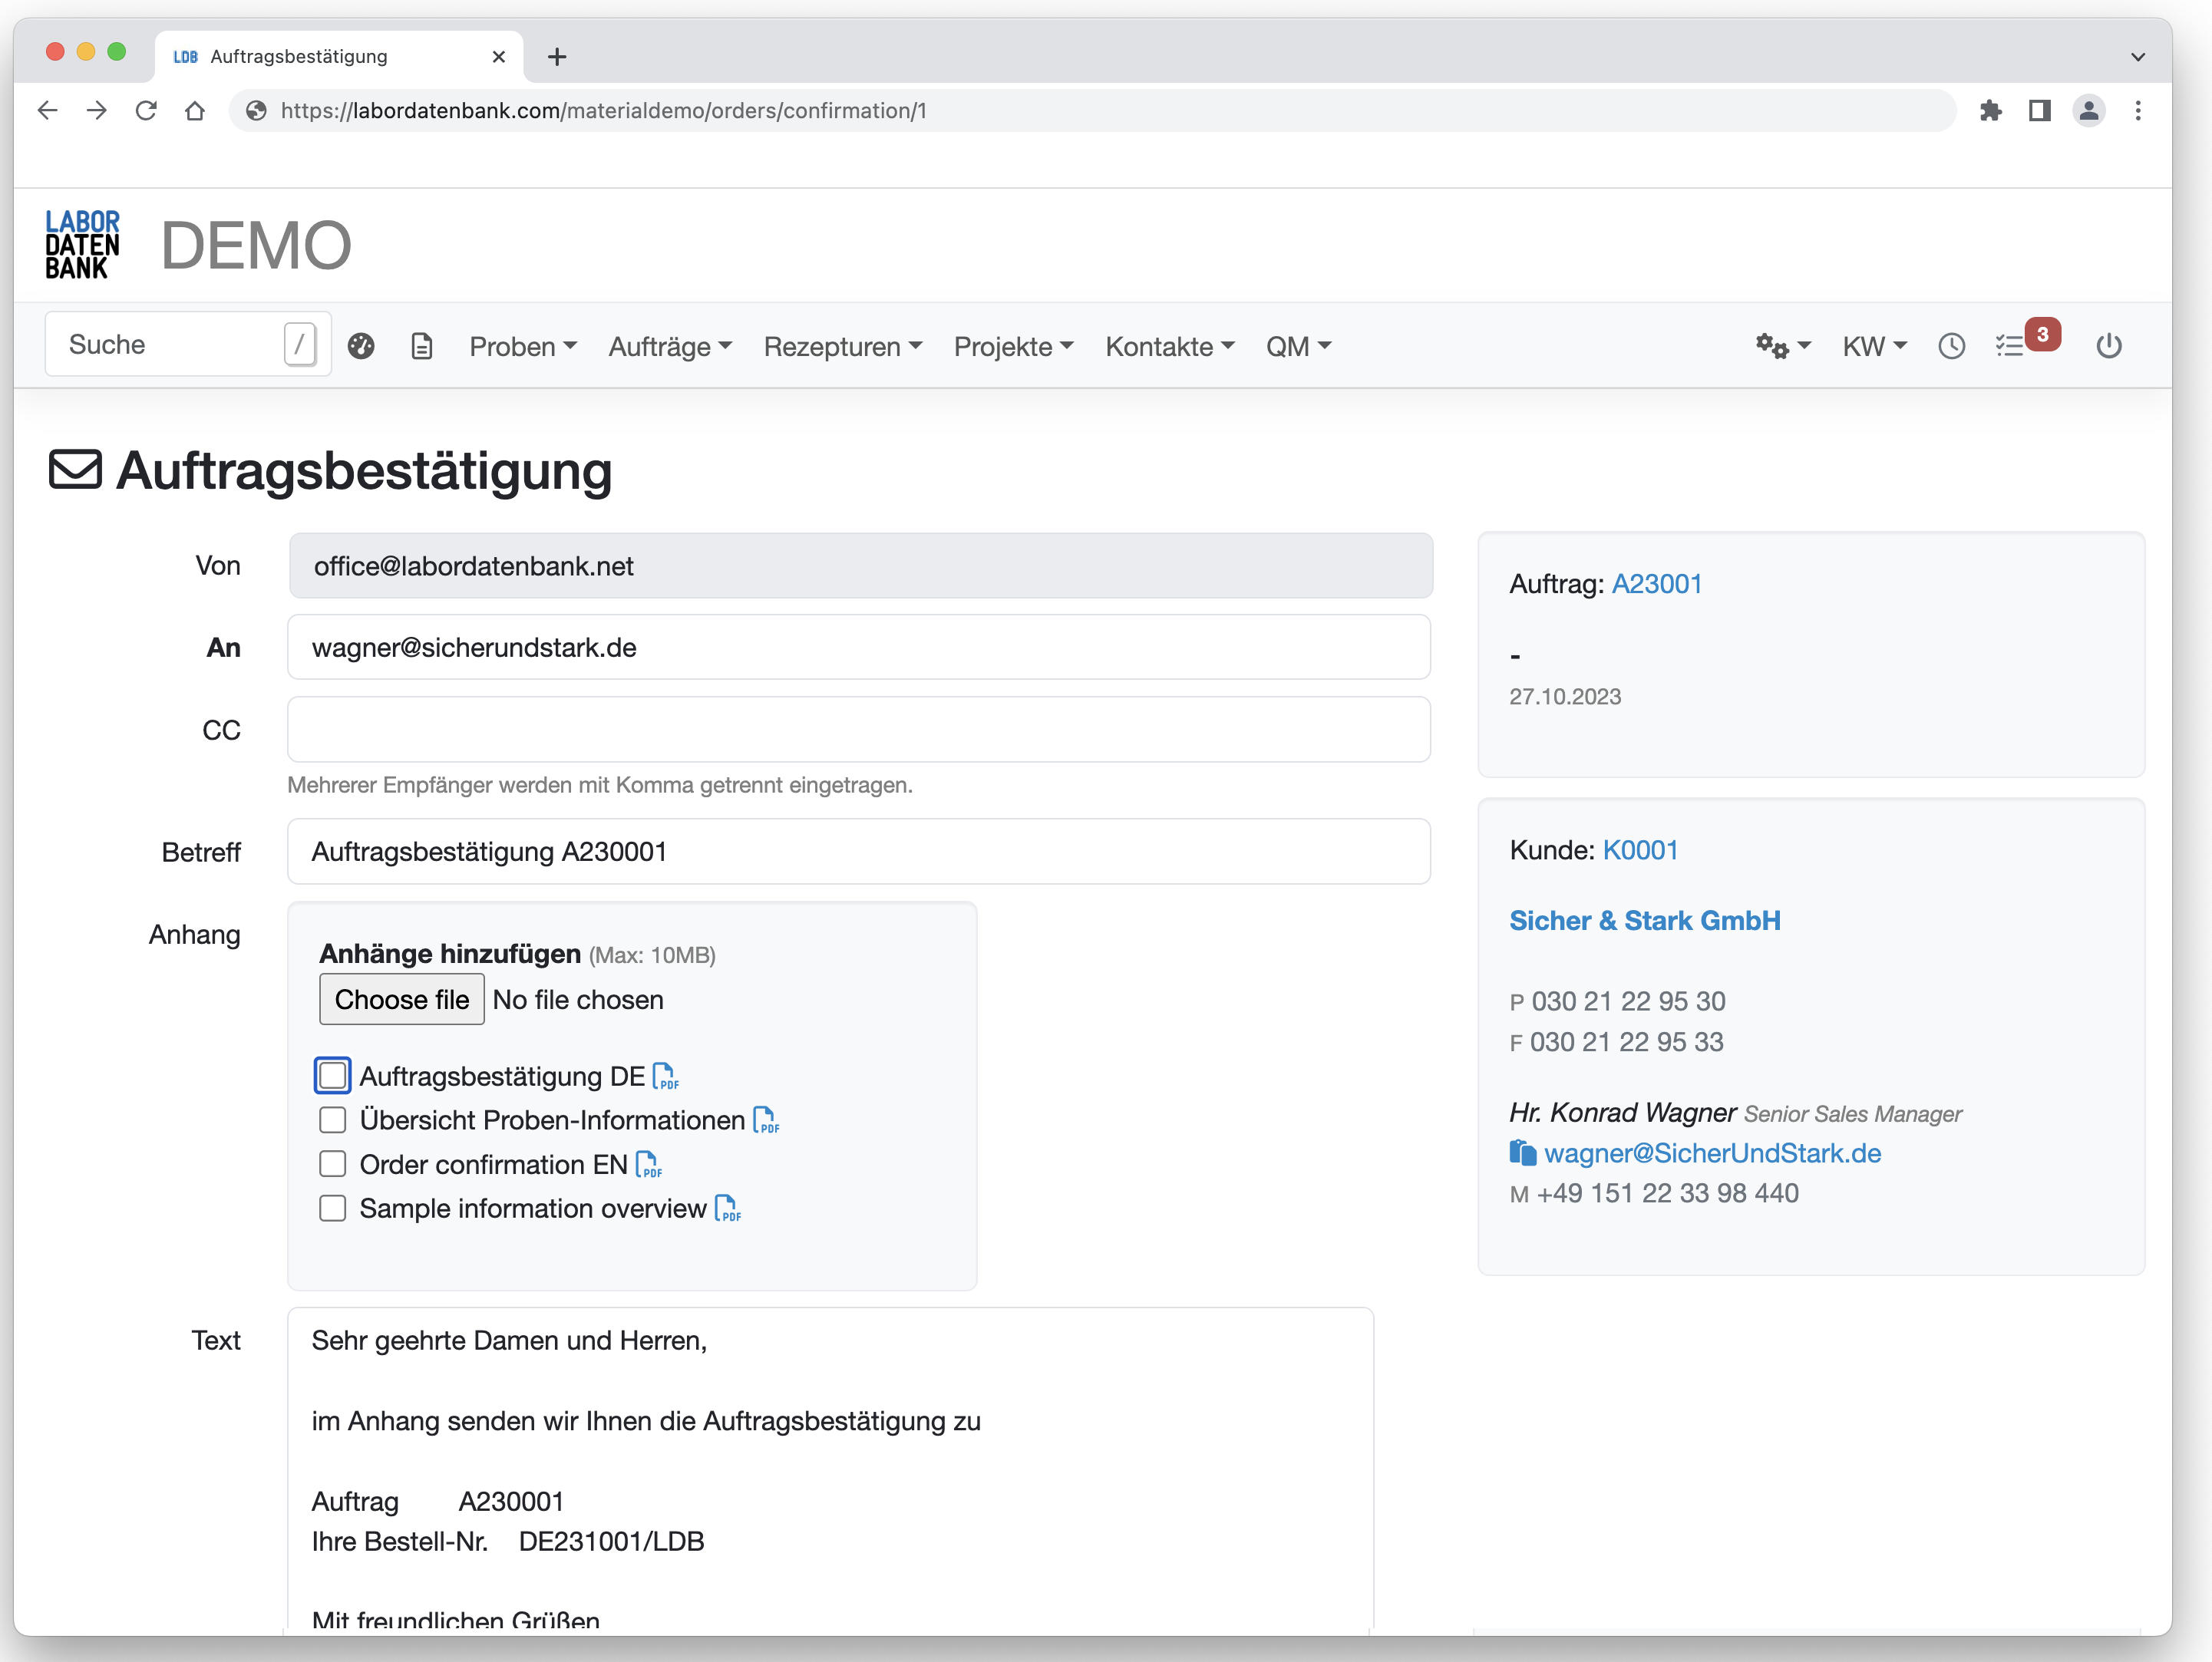Click the company icon beside wagner@SicherUndStark.de

pos(1523,1152)
